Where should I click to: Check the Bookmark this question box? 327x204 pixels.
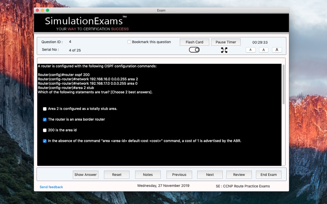(x=129, y=42)
